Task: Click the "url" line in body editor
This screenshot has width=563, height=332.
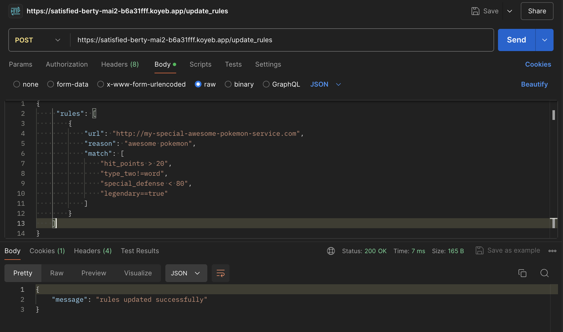Action: (194, 134)
